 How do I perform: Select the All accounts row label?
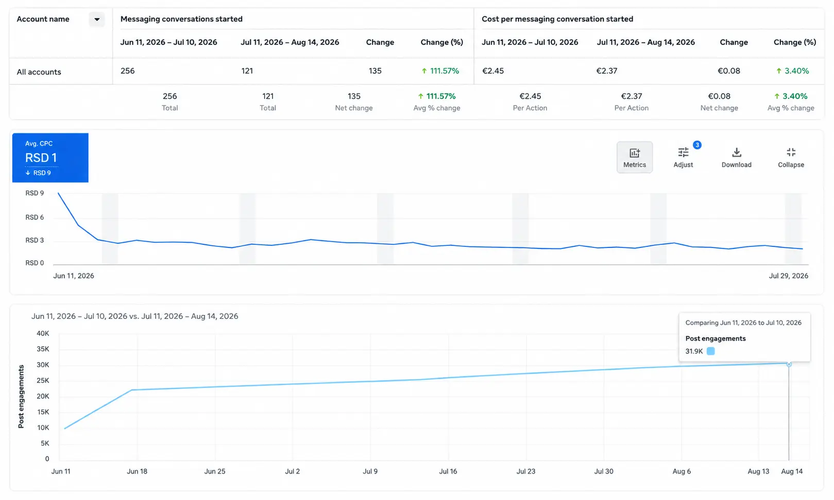click(x=39, y=72)
